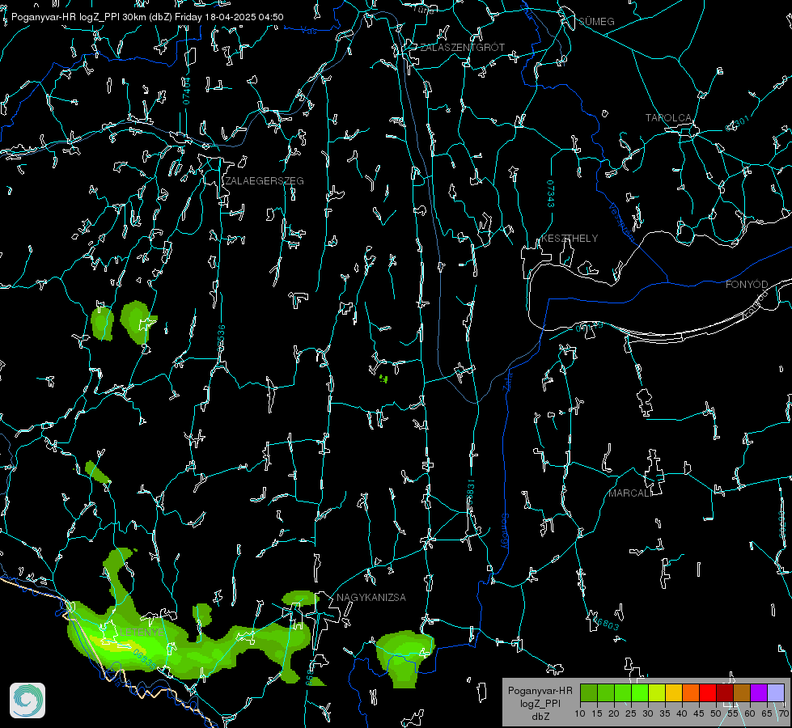
Task: Click road number 07343
Action: [550, 193]
